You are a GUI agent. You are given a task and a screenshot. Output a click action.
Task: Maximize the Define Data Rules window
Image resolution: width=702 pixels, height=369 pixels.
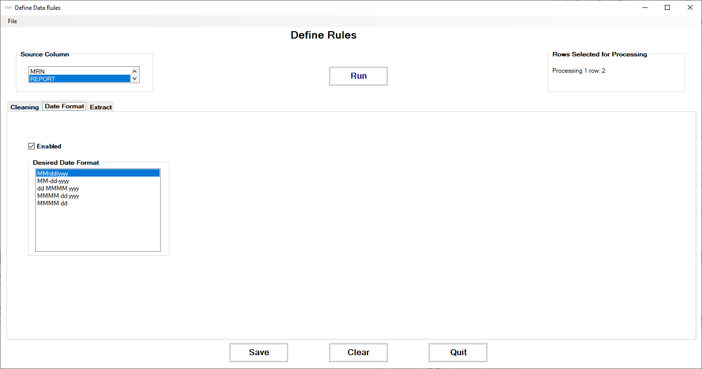click(x=667, y=7)
